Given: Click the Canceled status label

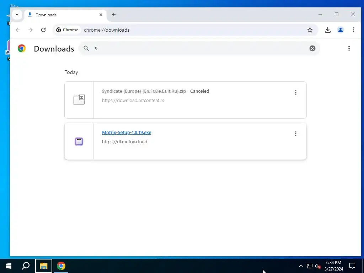Looking at the screenshot, I should tap(200, 91).
